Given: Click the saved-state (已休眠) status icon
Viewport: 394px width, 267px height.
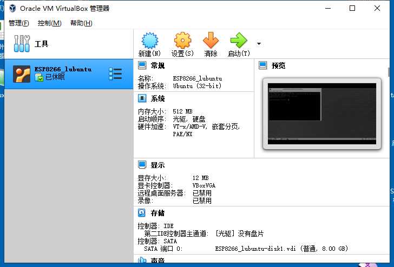Looking at the screenshot, I should [39, 77].
